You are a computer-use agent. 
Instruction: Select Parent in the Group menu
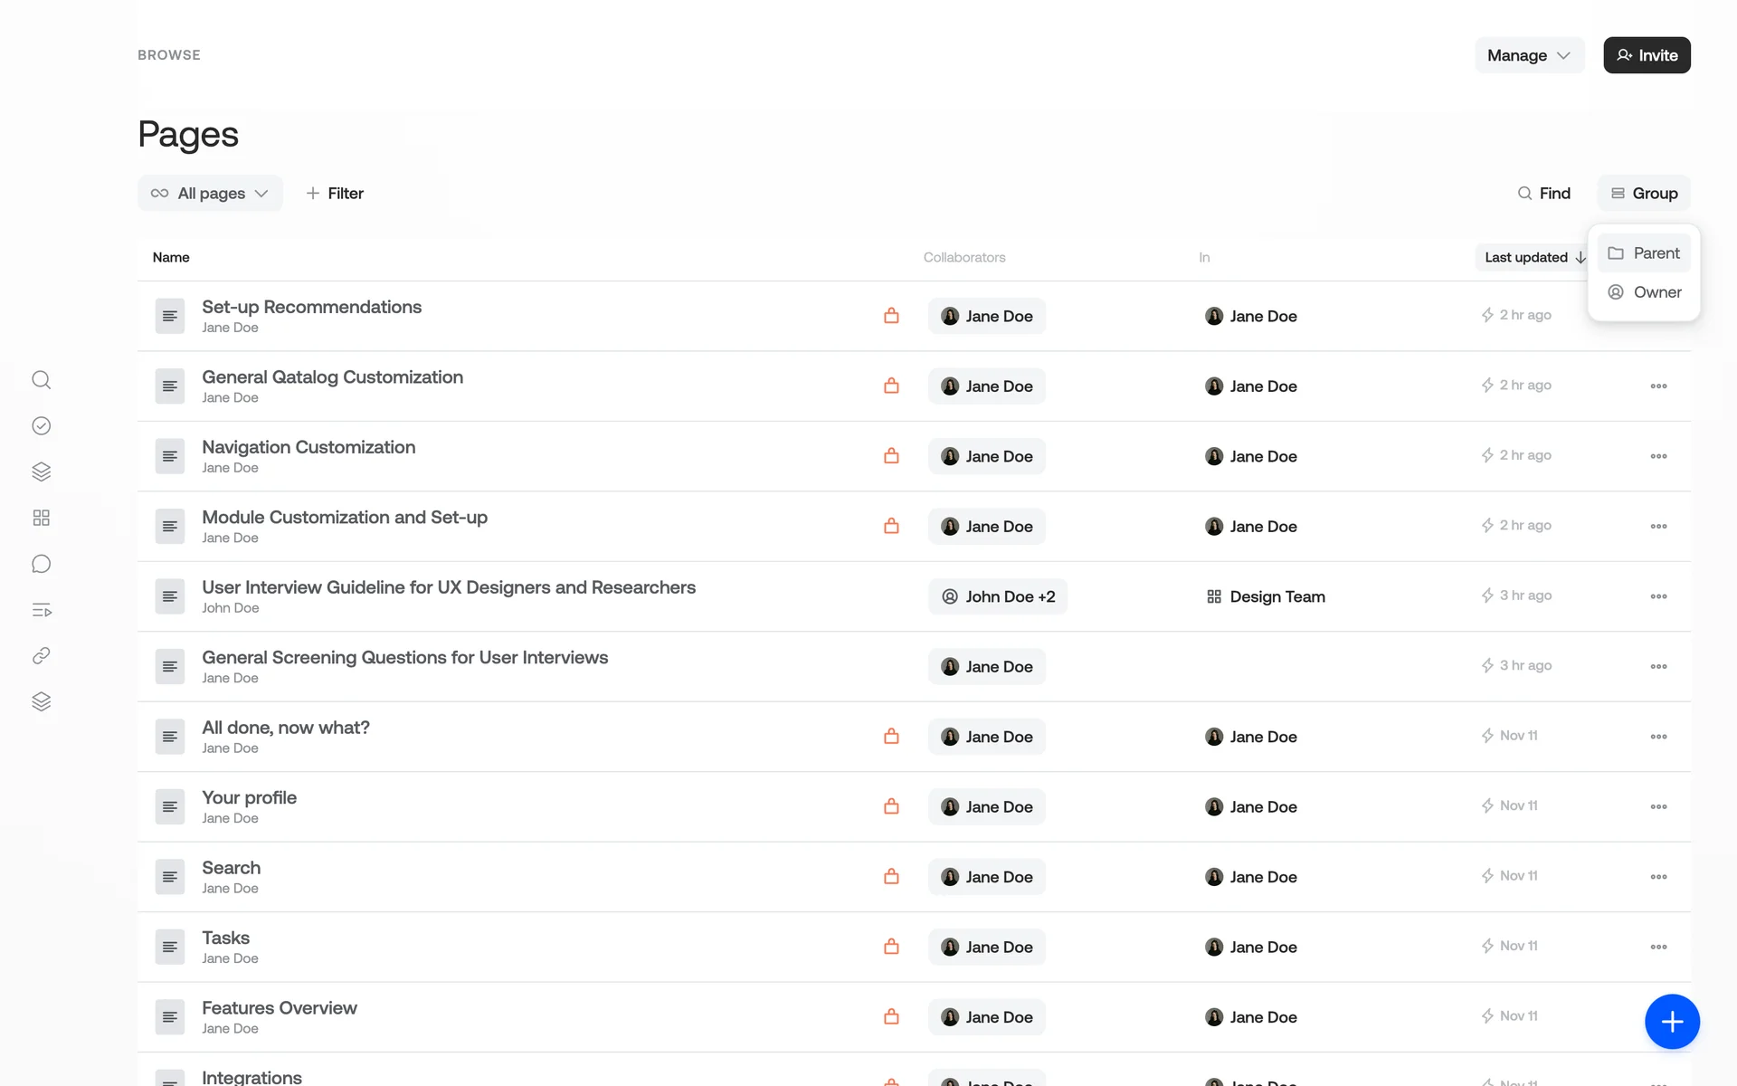[x=1644, y=253]
